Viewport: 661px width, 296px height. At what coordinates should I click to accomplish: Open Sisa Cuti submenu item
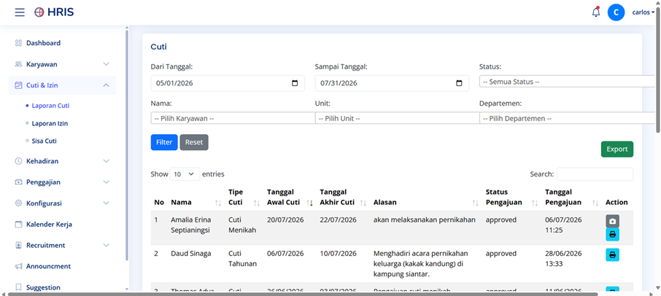point(44,141)
